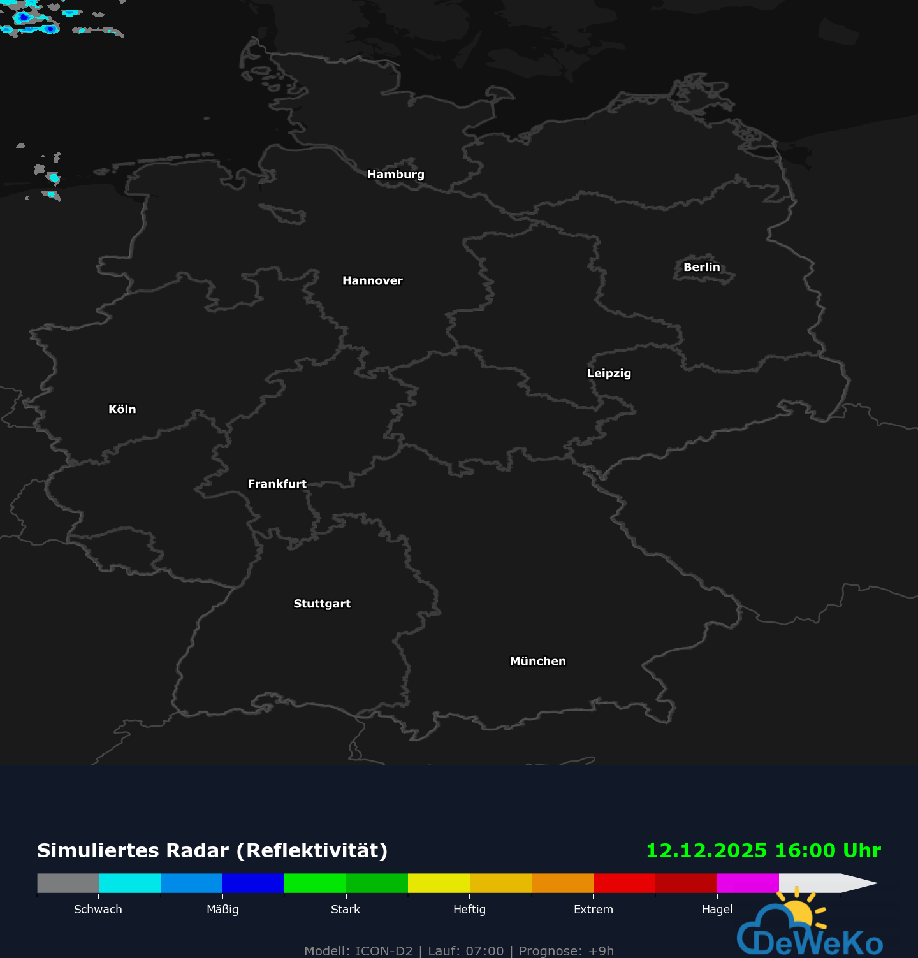Select the Hannover city label
Viewport: 918px width, 958px height.
[x=372, y=279]
